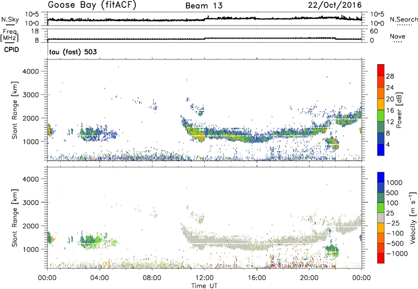Click the Nave legend label
The height and width of the screenshot is (289, 418).
click(x=398, y=37)
